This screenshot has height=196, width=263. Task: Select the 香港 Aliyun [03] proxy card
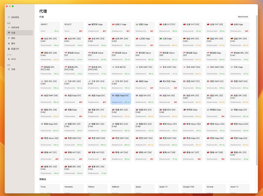pyautogui.click(x=216, y=127)
